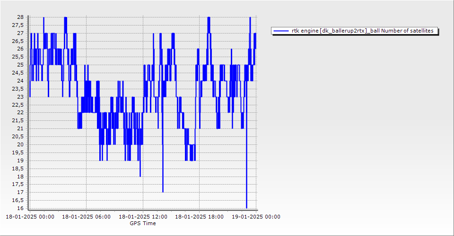Click the 19-01-2025 00:00 x-axis label
Screen dimensions: 454x236
tap(256, 217)
